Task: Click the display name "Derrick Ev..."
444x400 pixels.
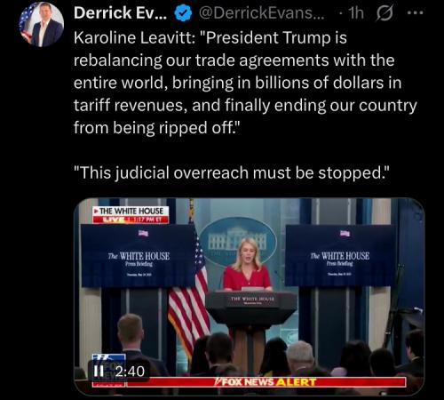Action: (120, 13)
